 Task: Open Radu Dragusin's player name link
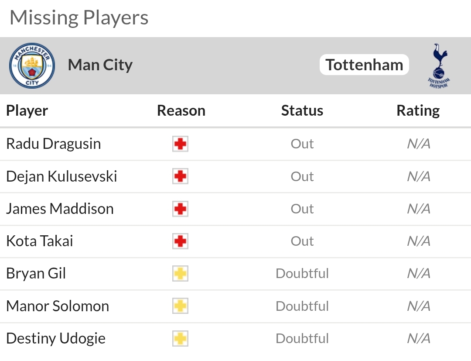(x=54, y=144)
